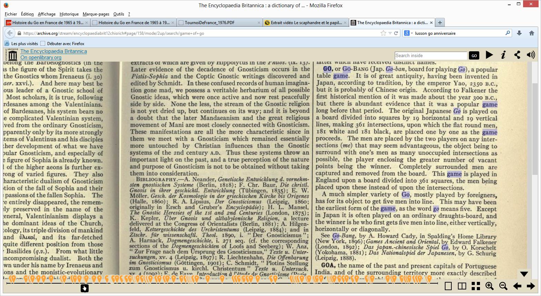541x296 pixels.
Task: Open the search engine selector dropdown
Action: coord(408,33)
